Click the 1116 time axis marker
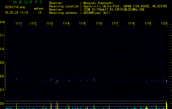Image resolution: width=172 pixels, height=109 pixels. point(99,23)
